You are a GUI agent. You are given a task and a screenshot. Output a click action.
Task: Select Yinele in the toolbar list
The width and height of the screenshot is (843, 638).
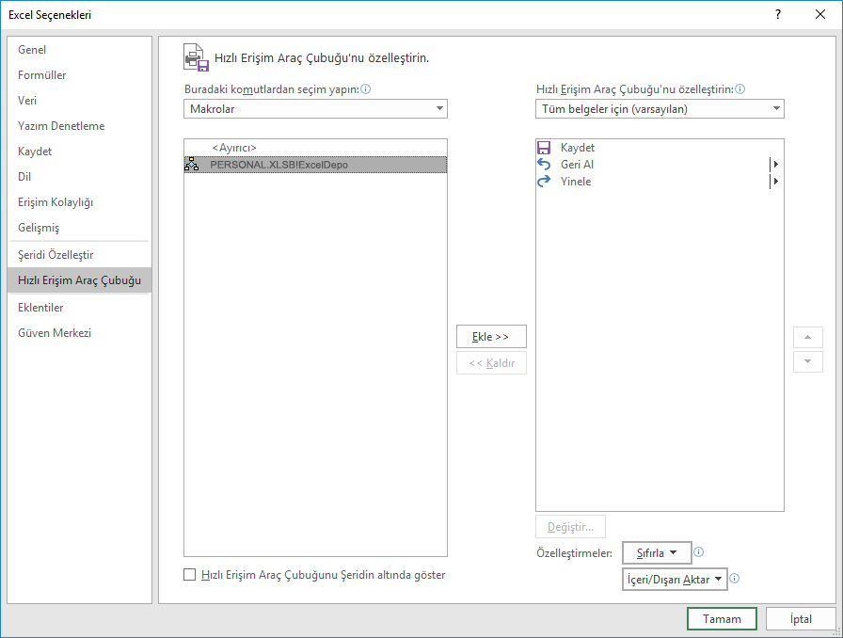(660, 182)
